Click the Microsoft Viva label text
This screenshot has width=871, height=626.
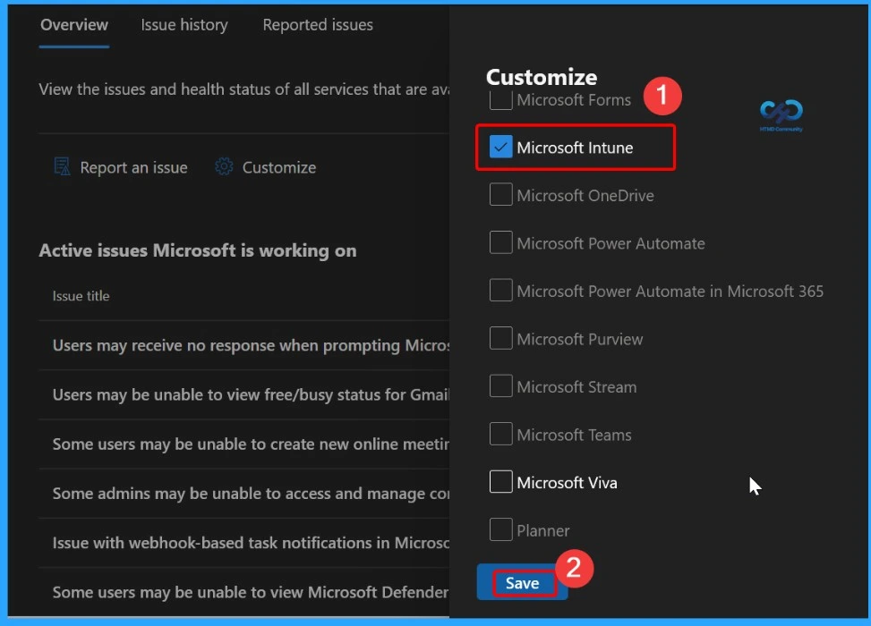[x=568, y=483]
